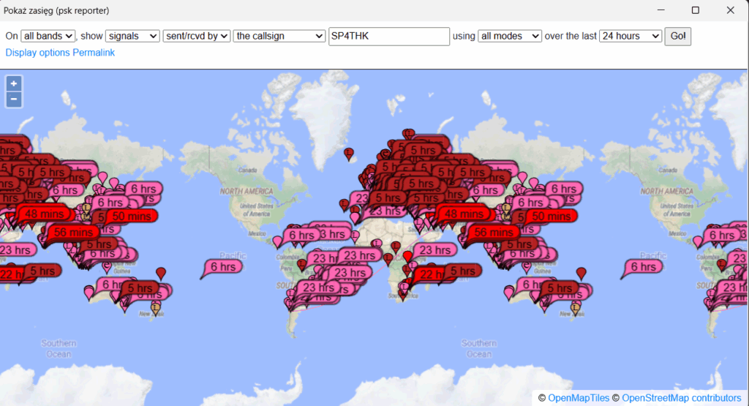The height and width of the screenshot is (406, 749).
Task: Open the 'all bands' dropdown
Action: click(x=48, y=36)
